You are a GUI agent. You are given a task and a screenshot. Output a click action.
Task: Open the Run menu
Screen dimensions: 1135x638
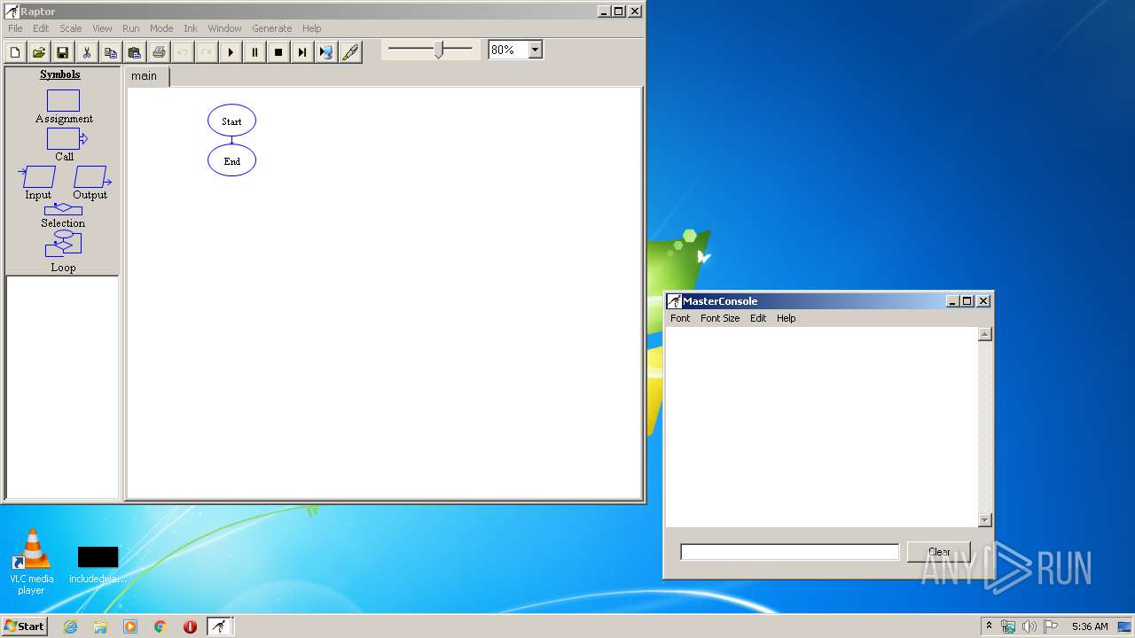click(x=131, y=28)
